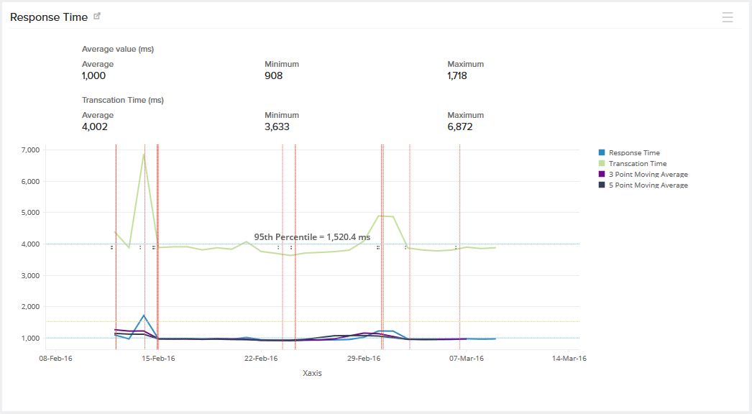Click the leftmost annotation marker on chart
The width and height of the screenshot is (752, 414).
pos(112,247)
